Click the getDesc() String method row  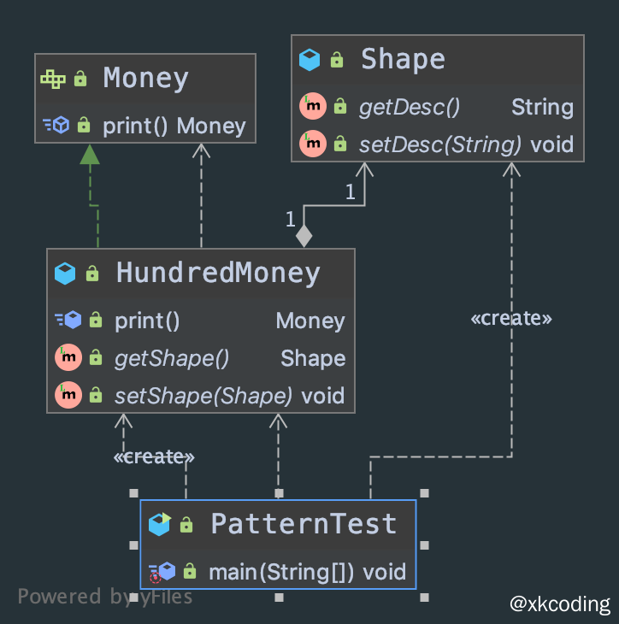[465, 107]
